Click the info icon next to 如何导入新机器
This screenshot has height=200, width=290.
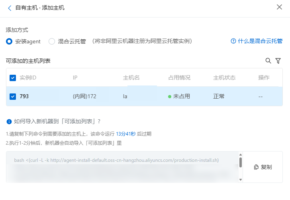click(x=9, y=121)
